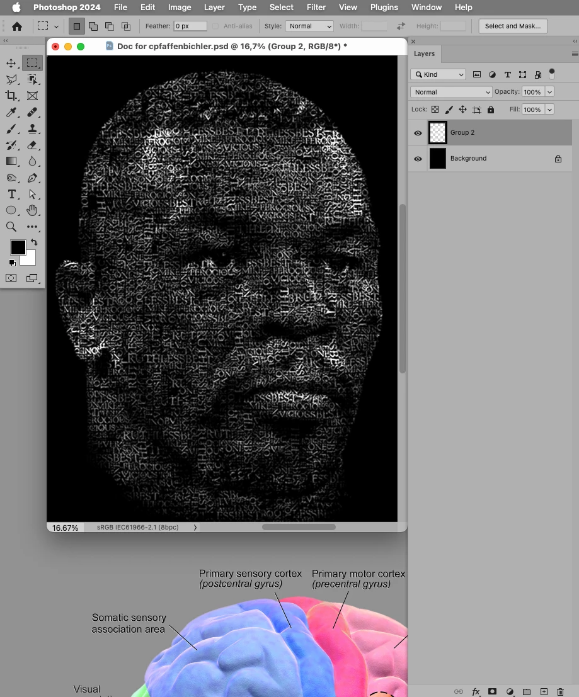Viewport: 579px width, 697px height.
Task: Select the Object Selection tool
Action: click(x=32, y=79)
